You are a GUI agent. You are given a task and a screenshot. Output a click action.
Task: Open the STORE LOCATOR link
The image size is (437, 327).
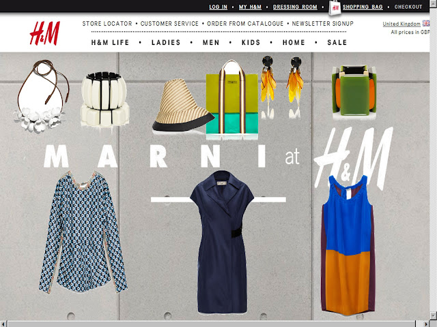(107, 24)
